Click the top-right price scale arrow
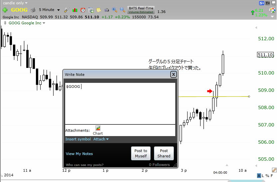 (x=256, y=28)
